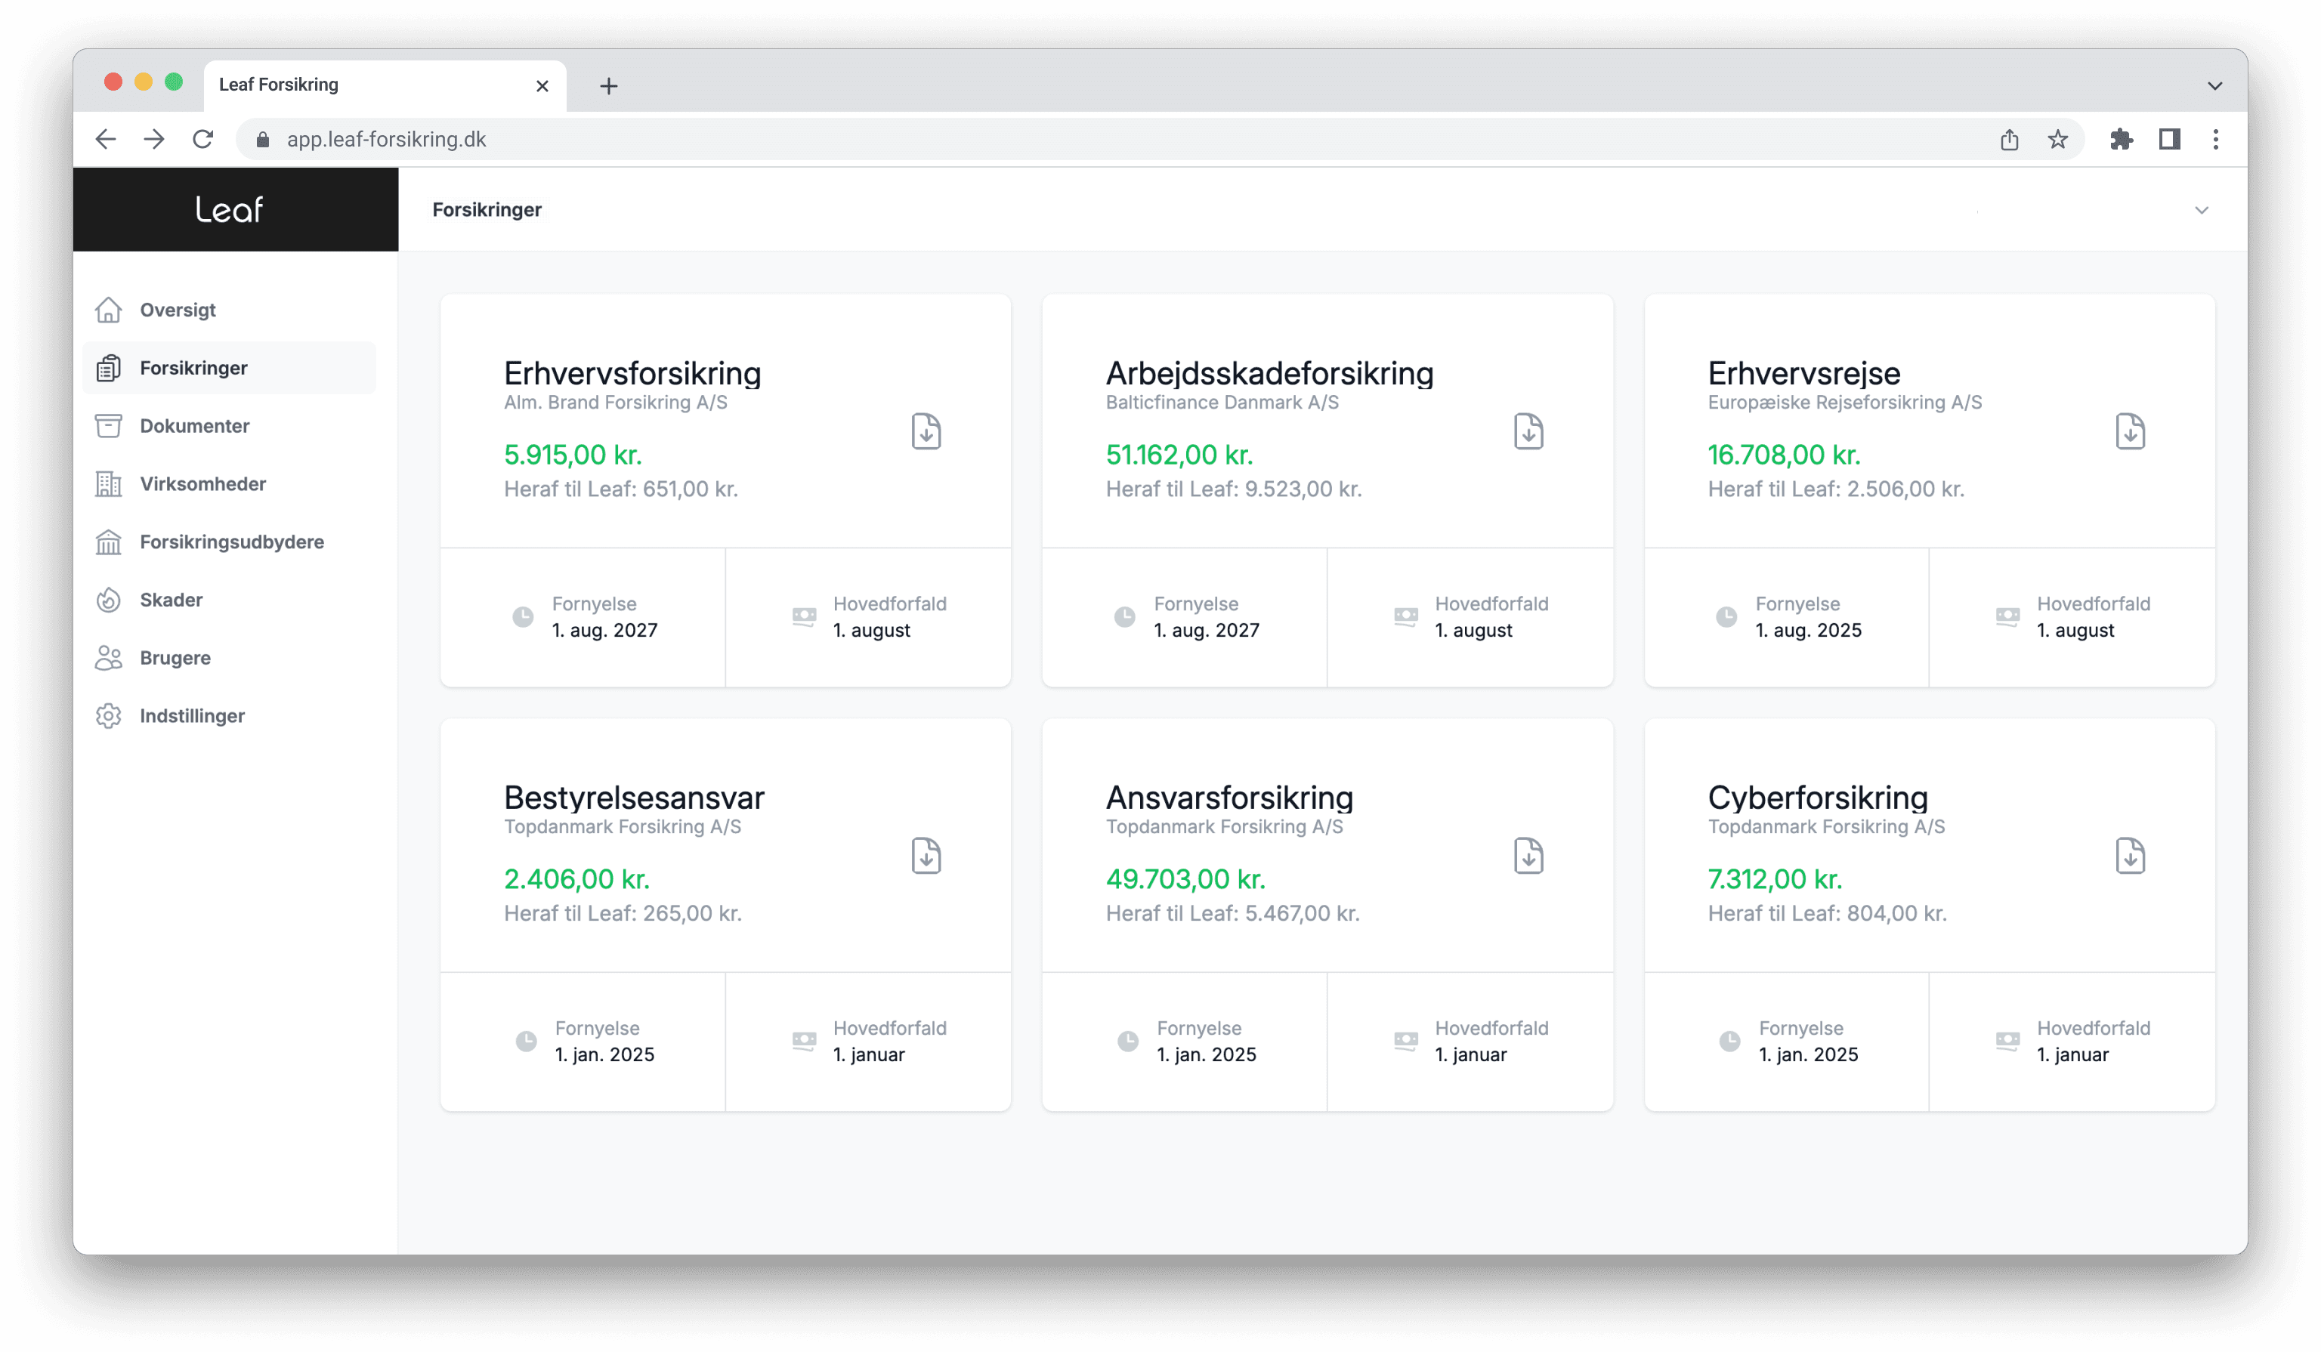Image resolution: width=2321 pixels, height=1352 pixels.
Task: Click the Indstillinger gear icon
Action: point(109,715)
